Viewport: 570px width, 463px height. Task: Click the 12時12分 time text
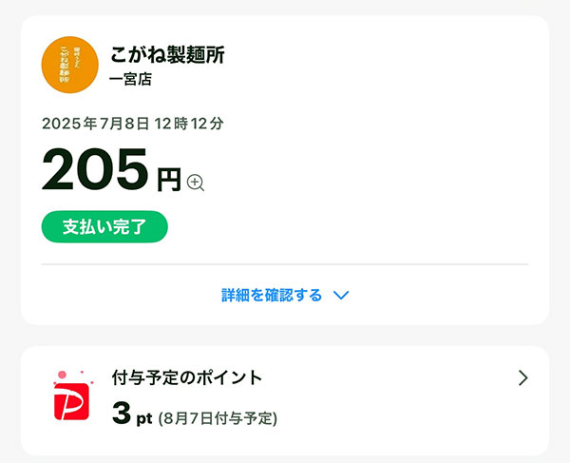[x=189, y=124]
